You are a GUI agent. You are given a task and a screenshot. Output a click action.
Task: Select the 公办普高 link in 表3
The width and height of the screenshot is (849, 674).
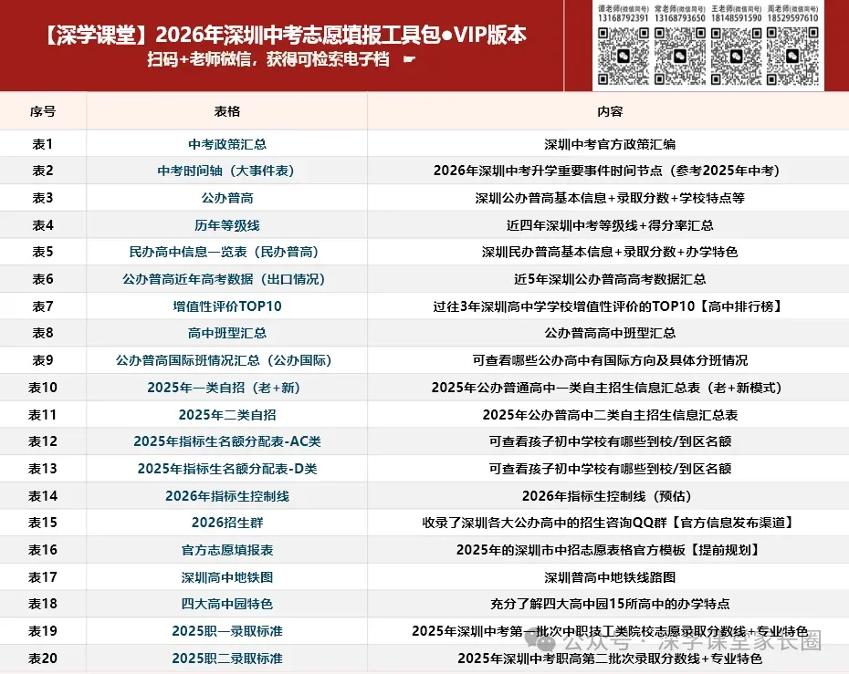point(226,198)
